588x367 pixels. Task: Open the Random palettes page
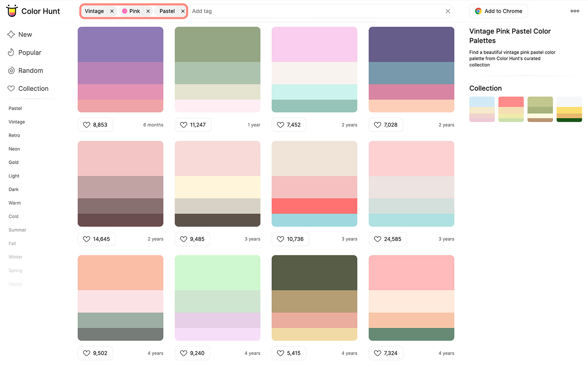[x=25, y=71]
